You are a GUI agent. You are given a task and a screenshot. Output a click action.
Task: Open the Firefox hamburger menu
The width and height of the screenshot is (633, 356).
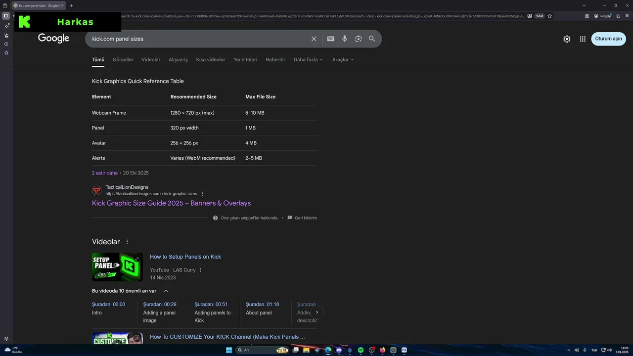[x=627, y=16]
